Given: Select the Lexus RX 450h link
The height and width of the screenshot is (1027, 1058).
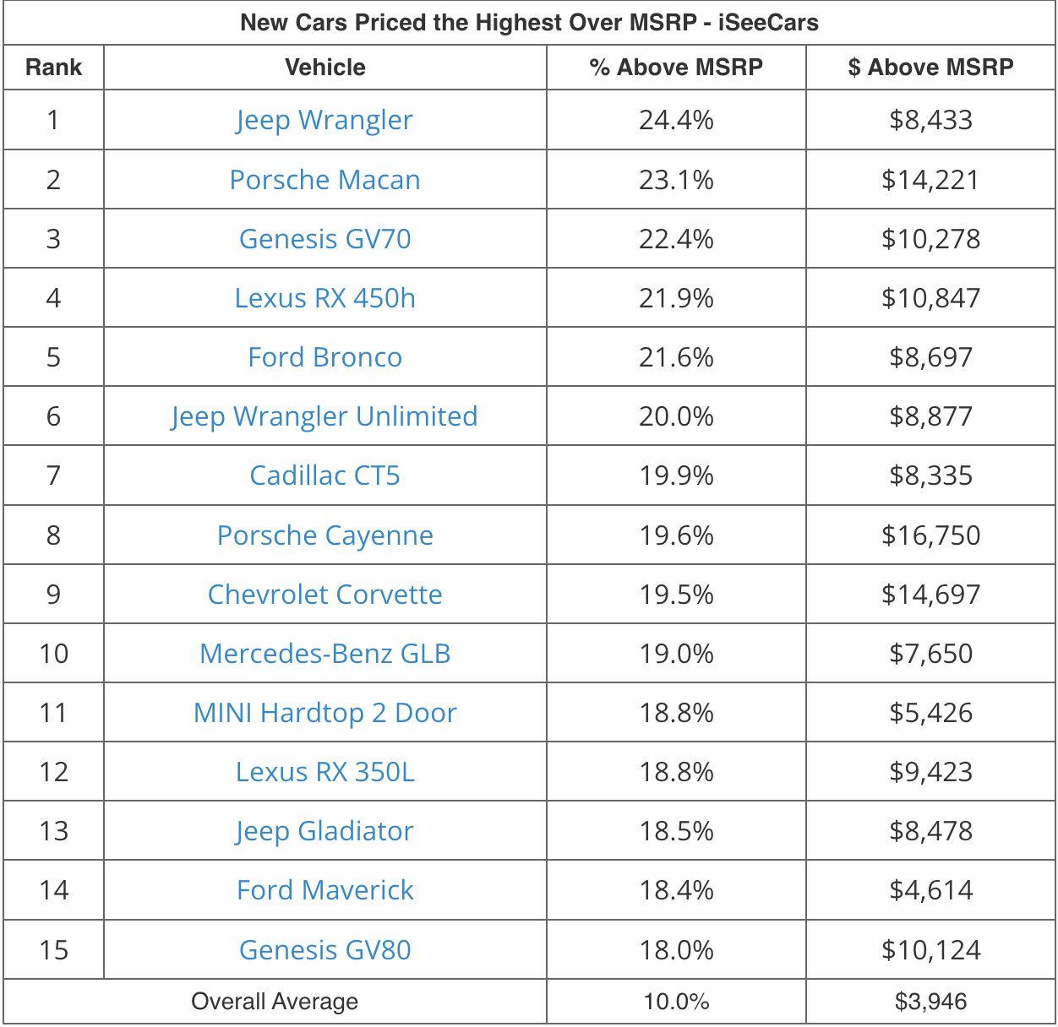Looking at the screenshot, I should point(324,298).
